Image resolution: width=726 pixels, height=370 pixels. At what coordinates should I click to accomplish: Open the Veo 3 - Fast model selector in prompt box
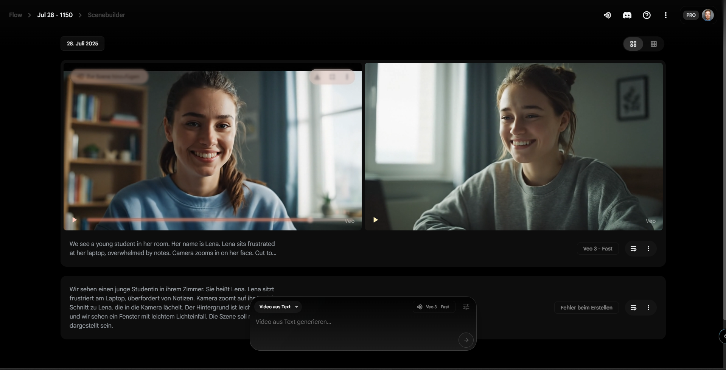[x=434, y=307]
